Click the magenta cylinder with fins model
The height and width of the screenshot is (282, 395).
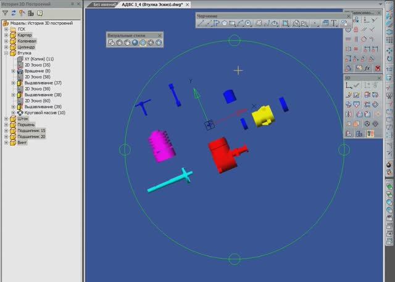click(x=162, y=146)
